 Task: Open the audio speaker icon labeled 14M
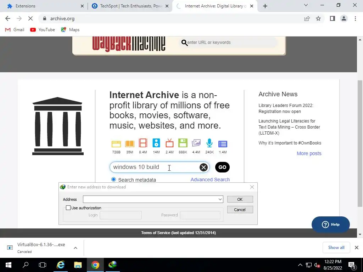[x=156, y=143]
